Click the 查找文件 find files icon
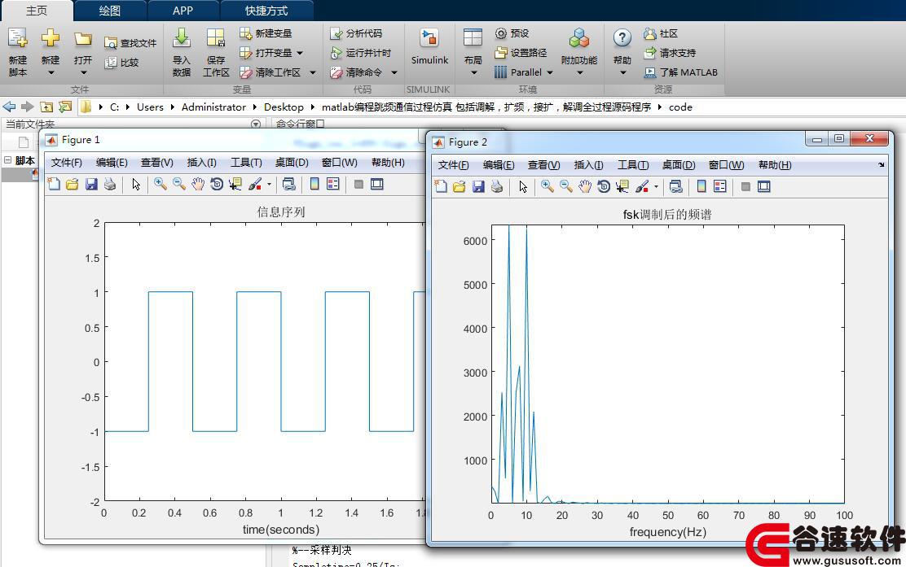Viewport: 906px width, 567px height. [x=110, y=43]
